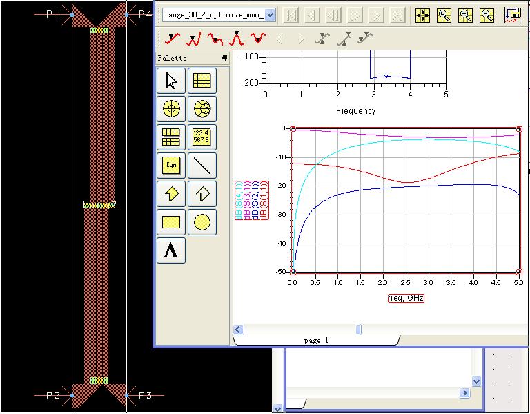This screenshot has width=530, height=414.
Task: Click the zoom out magnifier icon
Action: 487,15
